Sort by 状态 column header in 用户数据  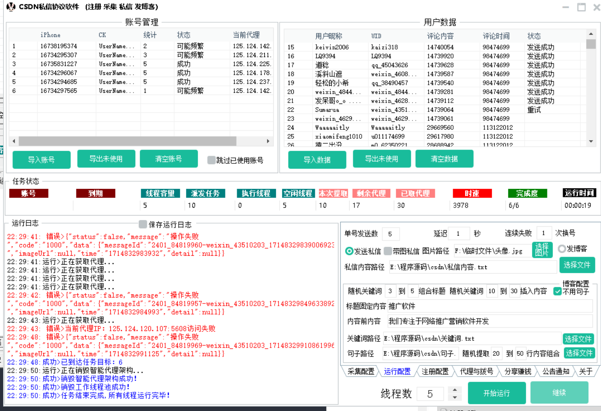534,36
